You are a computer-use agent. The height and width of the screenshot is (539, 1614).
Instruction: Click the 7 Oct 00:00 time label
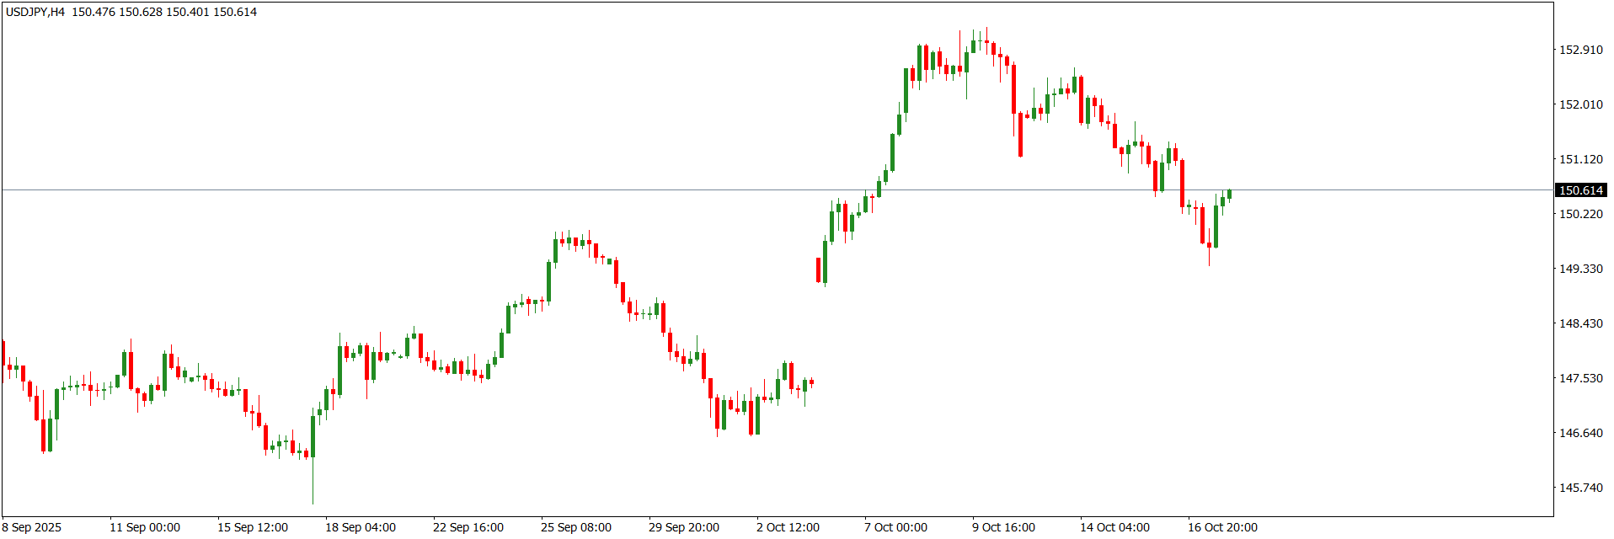[895, 527]
